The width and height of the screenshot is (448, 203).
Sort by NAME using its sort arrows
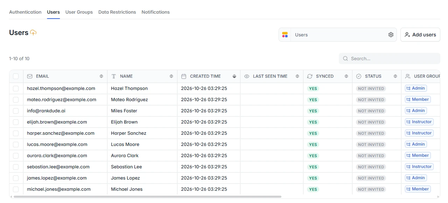point(171,76)
